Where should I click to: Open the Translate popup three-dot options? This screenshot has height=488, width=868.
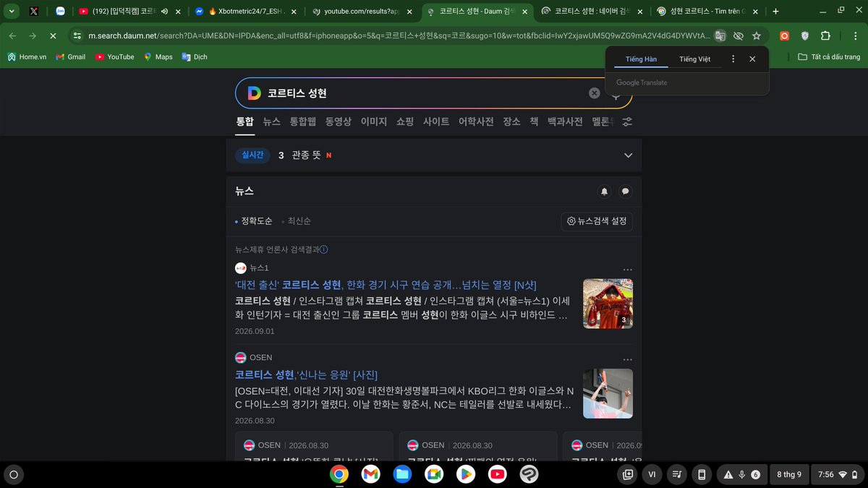click(x=733, y=59)
